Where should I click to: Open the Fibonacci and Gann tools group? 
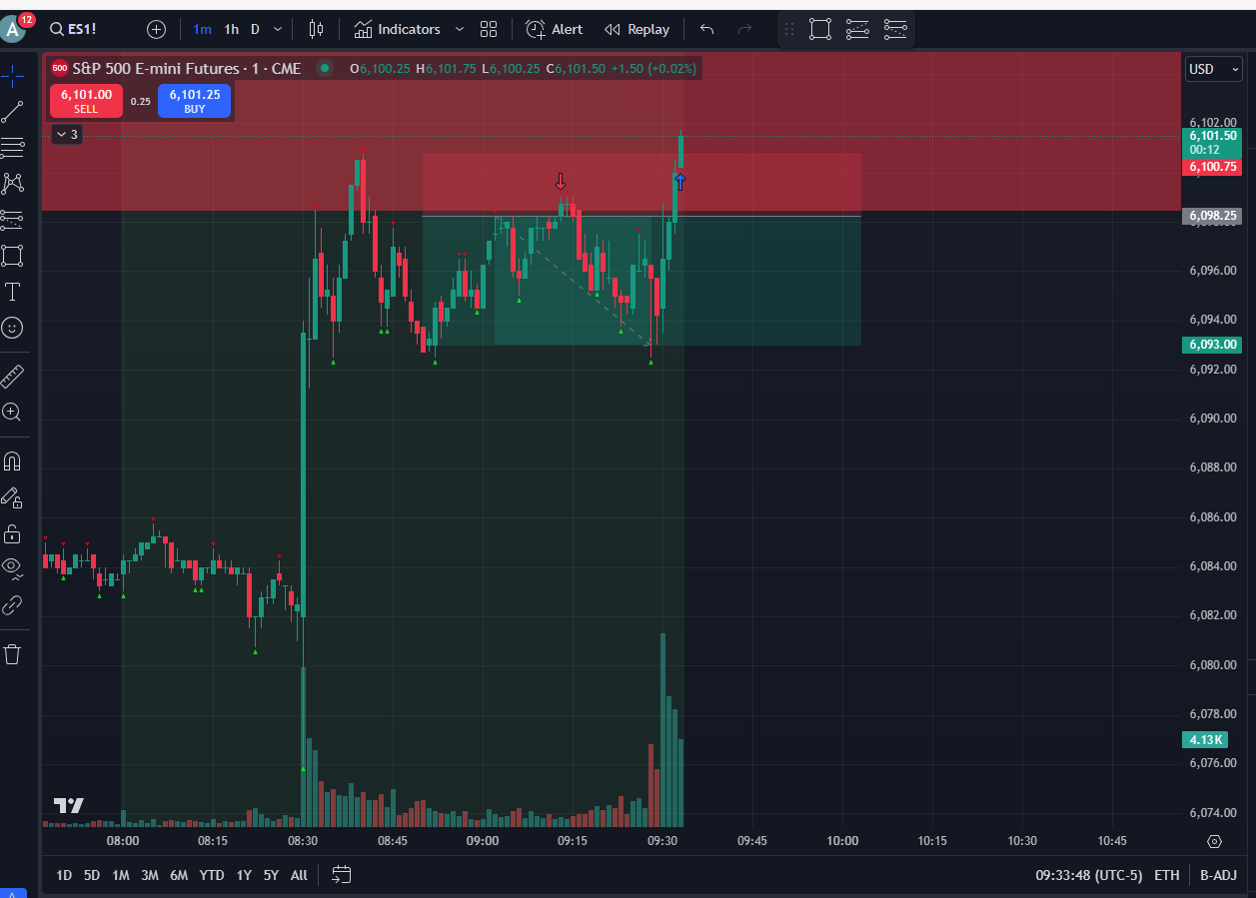[x=12, y=148]
